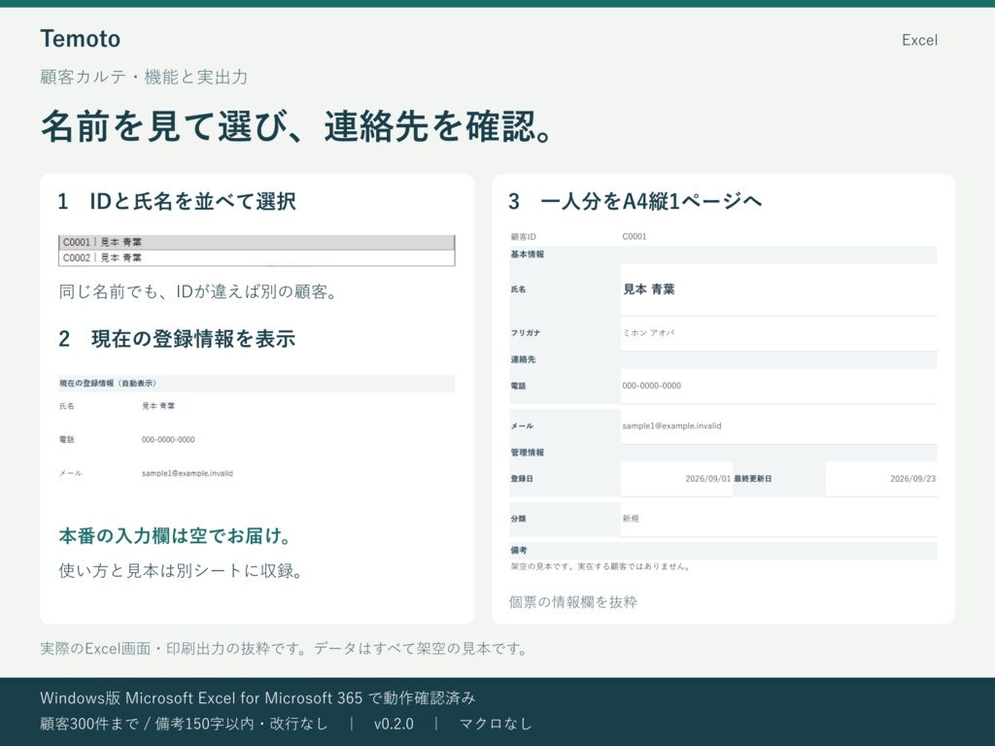Screen dimensions: 995x746
Task: Click the C0001 value beside 顧客ID
Action: tap(635, 237)
